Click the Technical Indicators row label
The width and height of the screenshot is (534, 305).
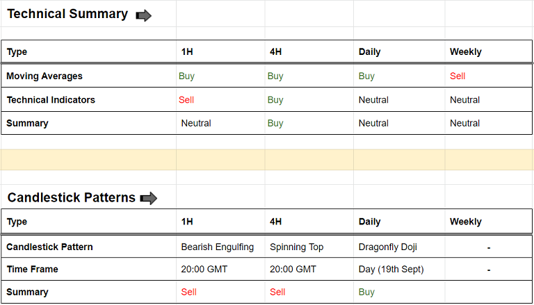click(51, 100)
